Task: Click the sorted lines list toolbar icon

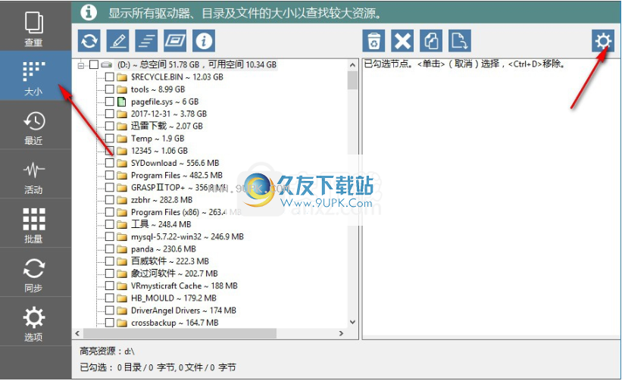Action: point(146,41)
